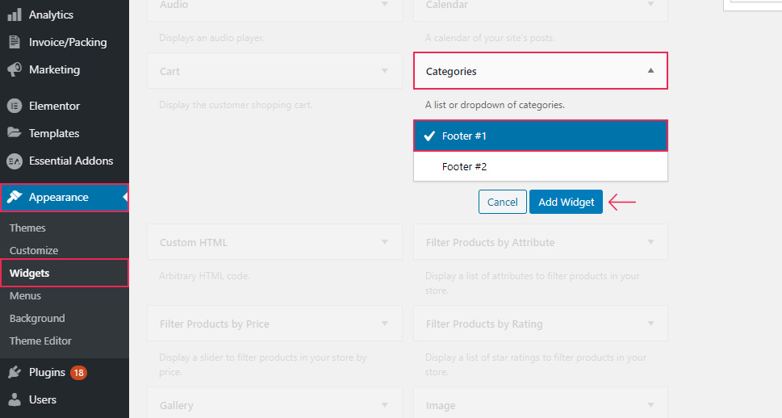Open the Theme Editor submenu item
The image size is (782, 418).
click(x=40, y=341)
